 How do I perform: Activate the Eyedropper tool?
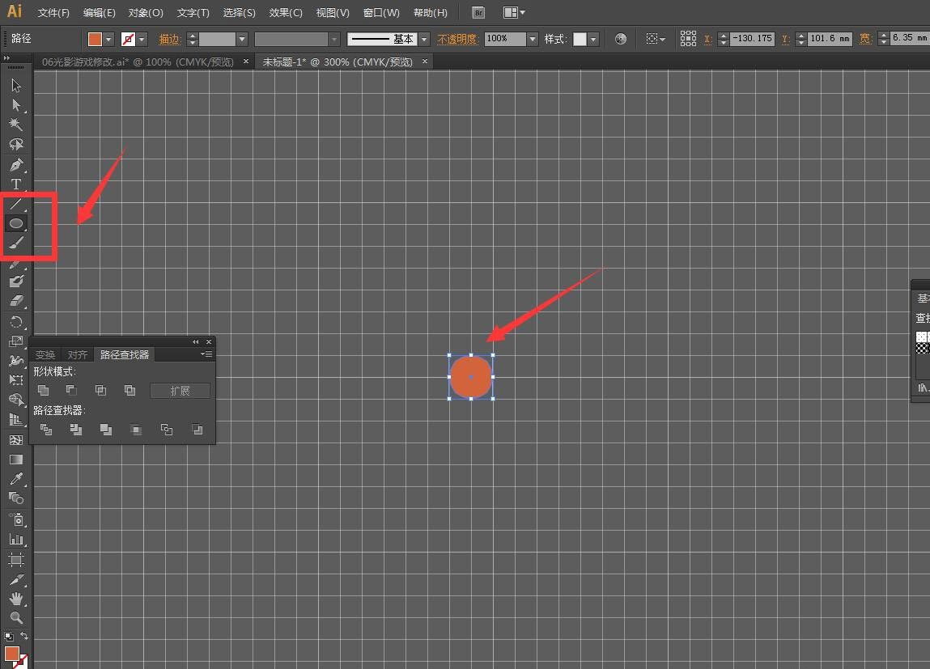pyautogui.click(x=16, y=479)
